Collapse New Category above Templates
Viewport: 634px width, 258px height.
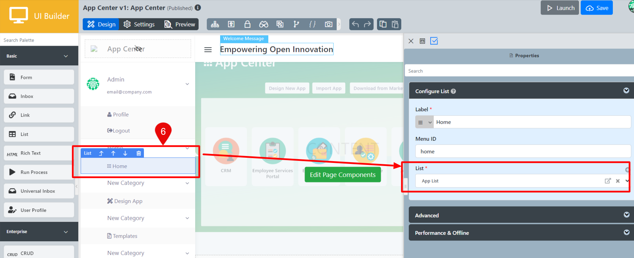pyautogui.click(x=187, y=218)
